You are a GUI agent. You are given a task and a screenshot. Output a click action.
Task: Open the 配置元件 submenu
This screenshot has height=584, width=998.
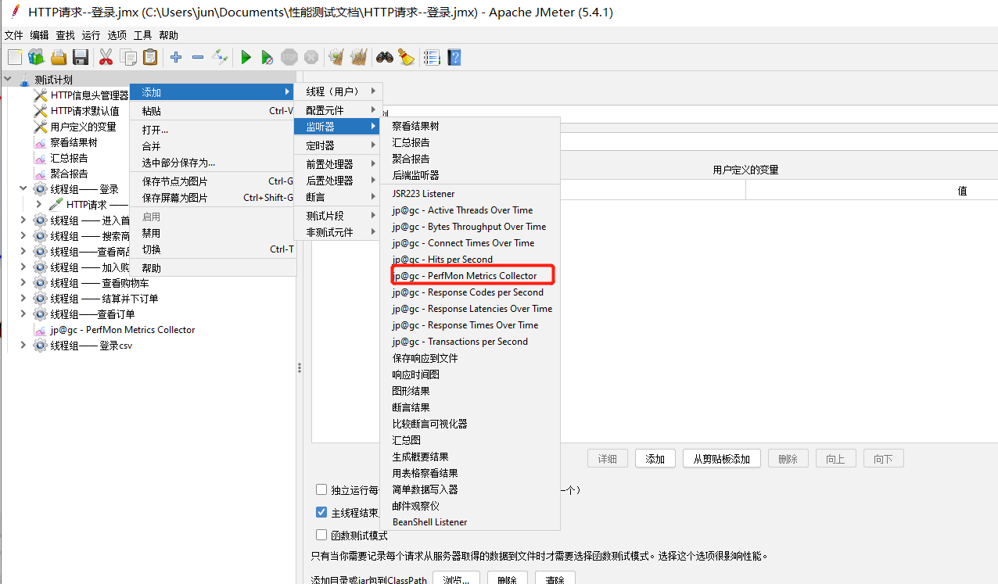tap(336, 110)
